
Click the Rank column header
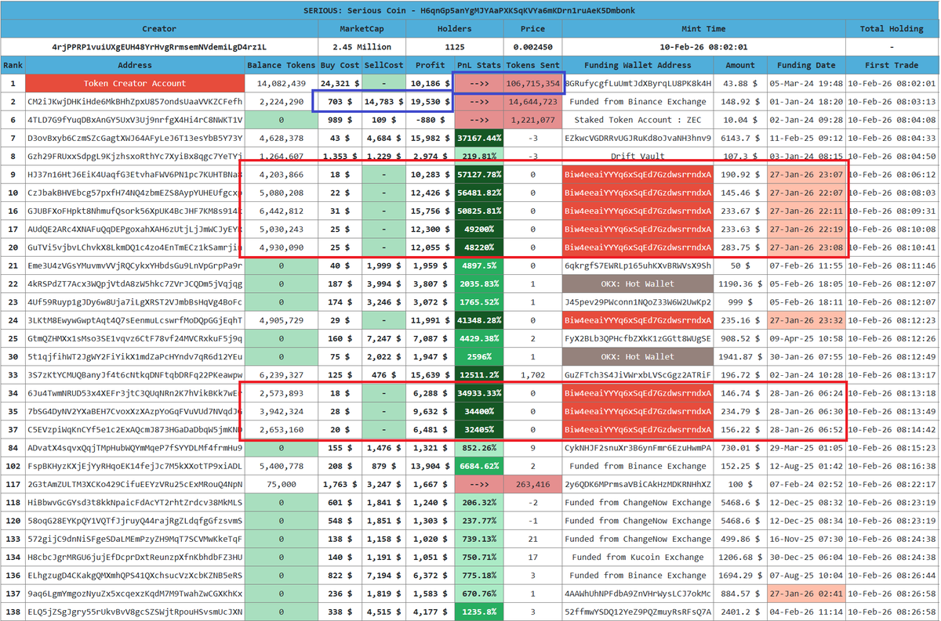(x=13, y=65)
